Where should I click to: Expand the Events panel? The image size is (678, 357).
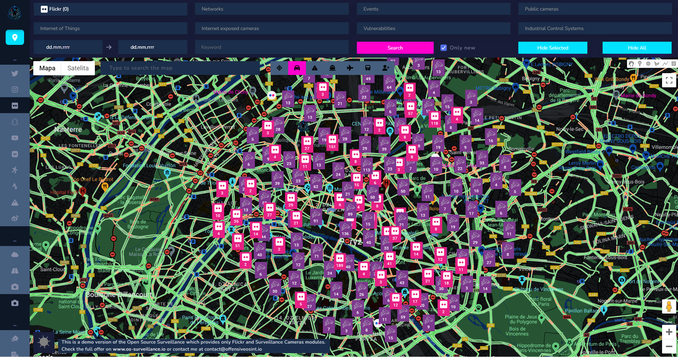click(434, 9)
